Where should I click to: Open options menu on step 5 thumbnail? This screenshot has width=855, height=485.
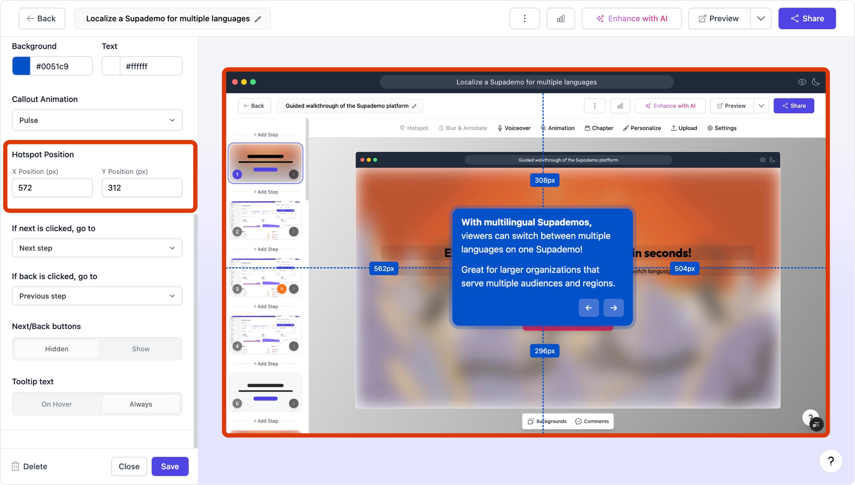(294, 403)
